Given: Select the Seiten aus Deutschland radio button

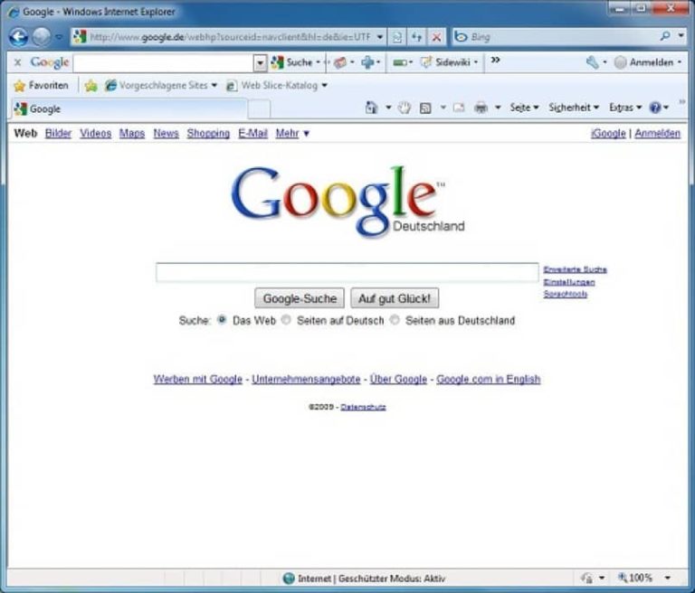Looking at the screenshot, I should [395, 319].
